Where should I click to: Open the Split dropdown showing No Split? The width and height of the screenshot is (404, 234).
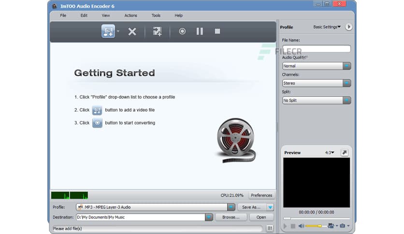(x=317, y=100)
